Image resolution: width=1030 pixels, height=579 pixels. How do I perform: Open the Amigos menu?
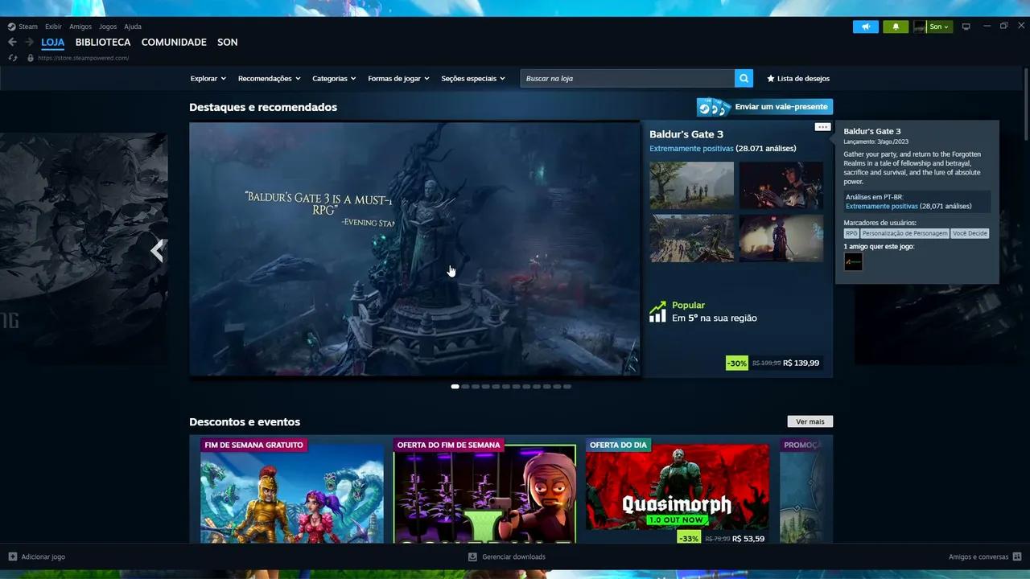click(80, 27)
